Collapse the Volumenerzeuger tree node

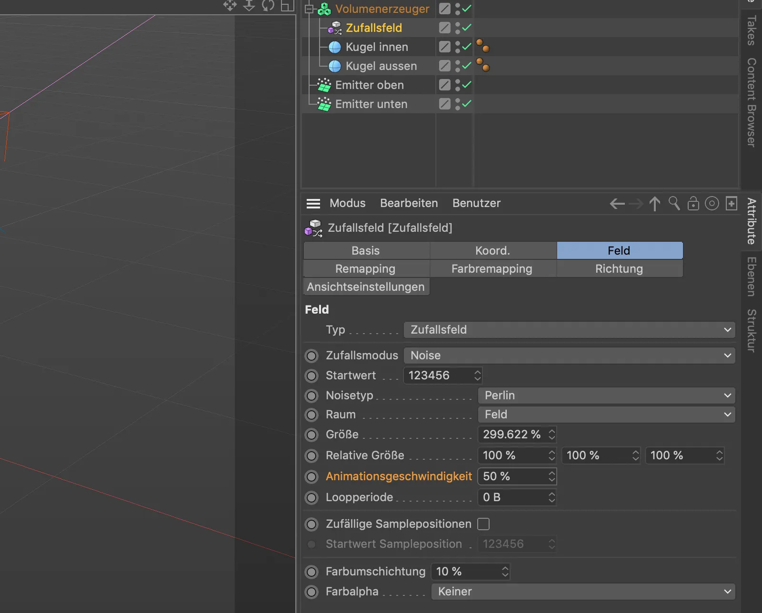(x=309, y=9)
